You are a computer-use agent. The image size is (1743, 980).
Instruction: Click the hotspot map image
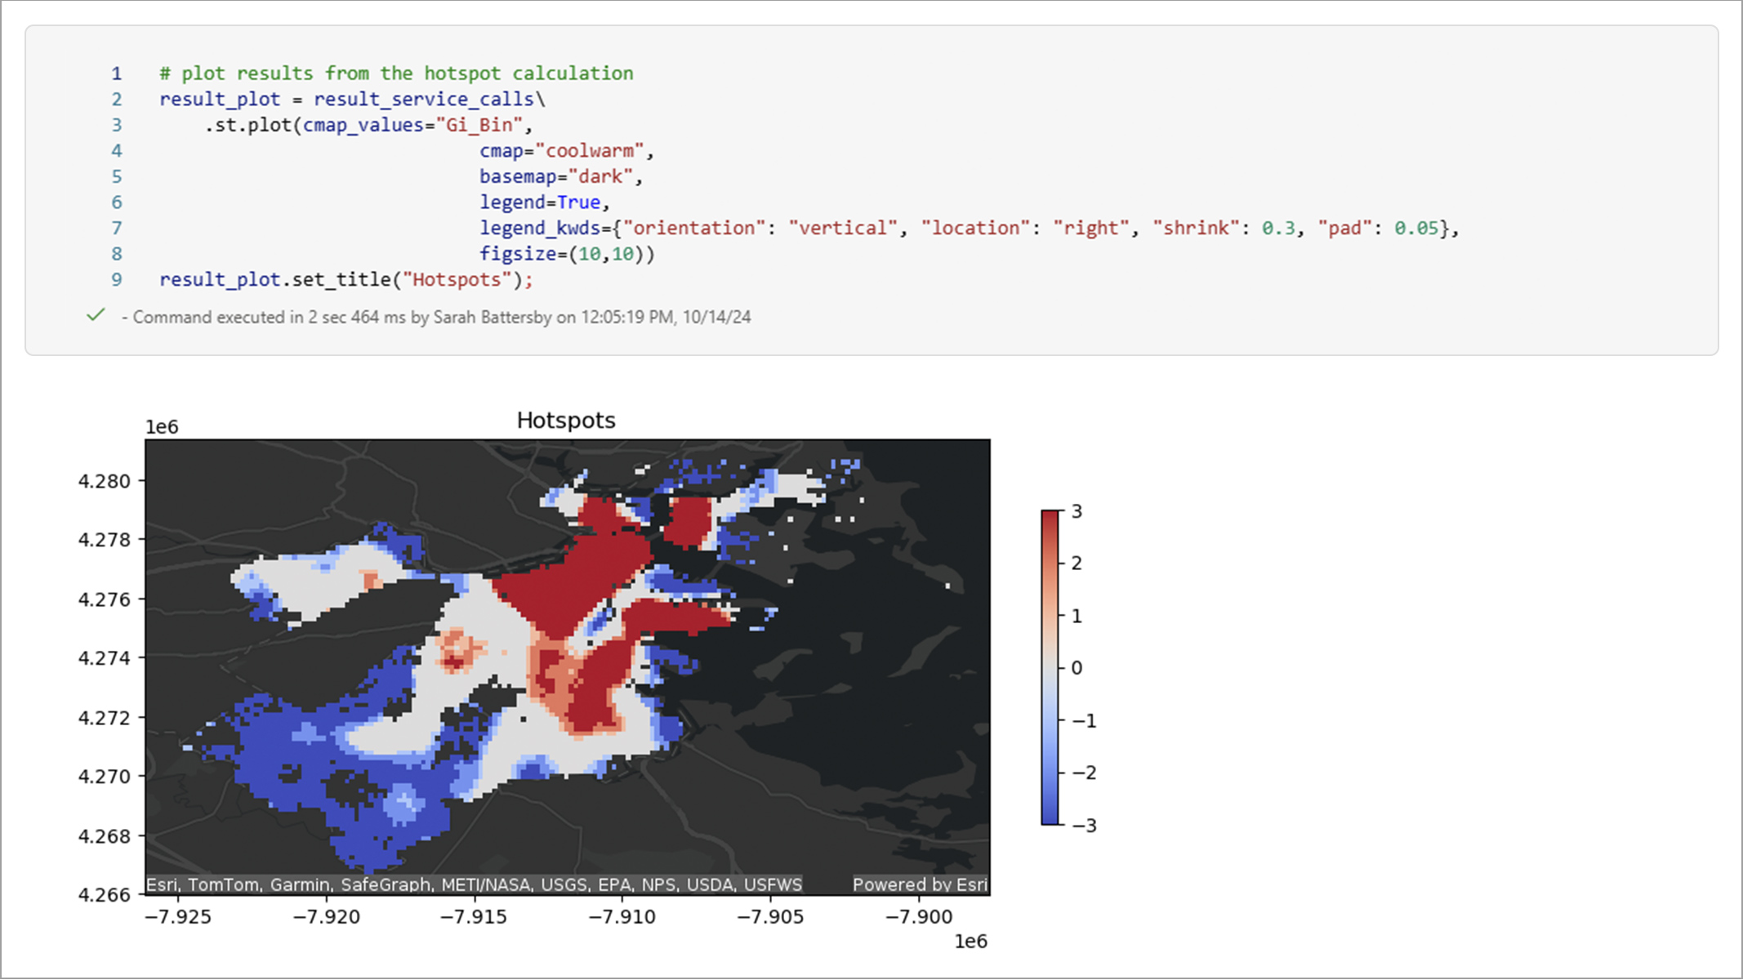568,667
